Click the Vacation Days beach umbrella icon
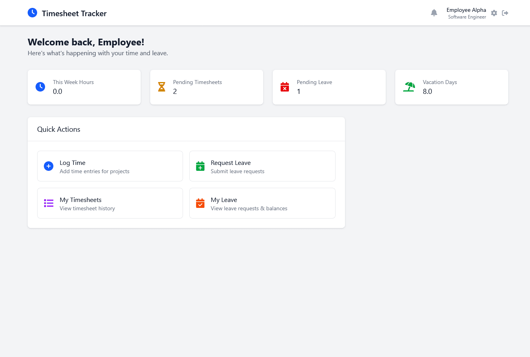Screen dimensions: 530x357 409,86
